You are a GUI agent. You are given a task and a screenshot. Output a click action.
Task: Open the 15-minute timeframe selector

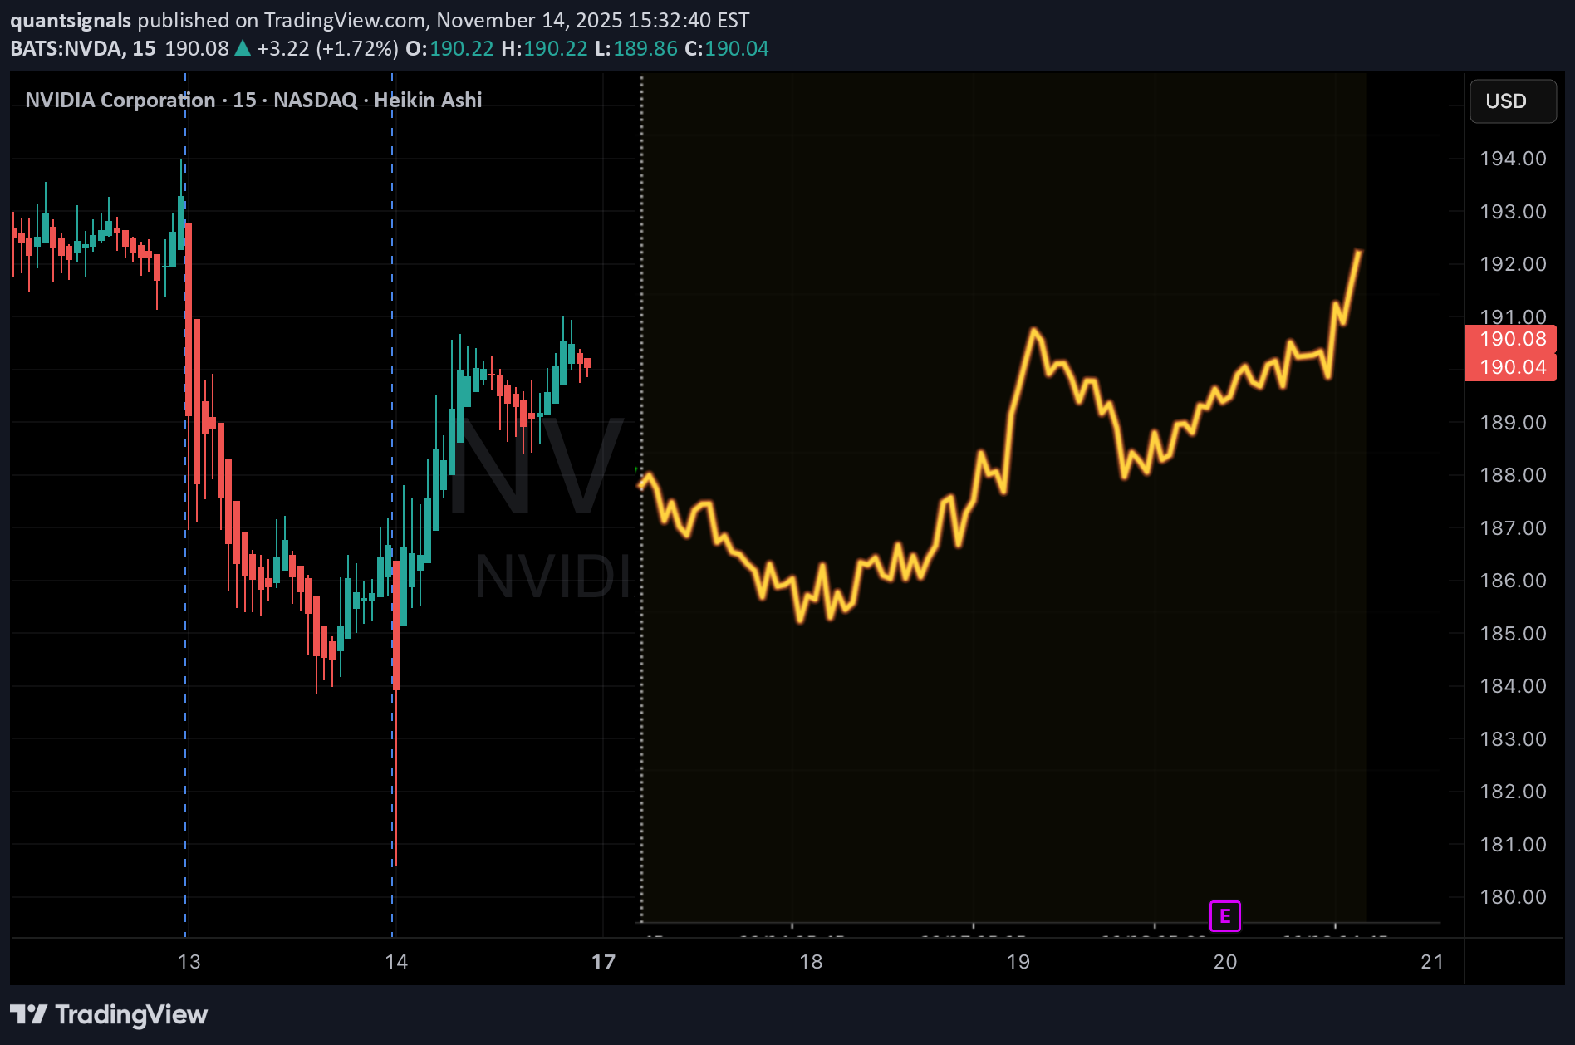(146, 48)
